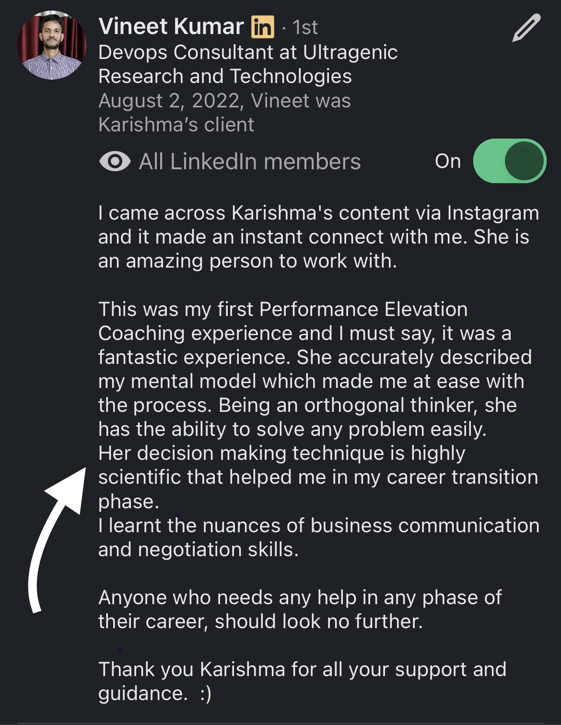Viewport: 561px width, 725px height.
Task: Click the August 2, 2022 relationship line
Action: [224, 113]
